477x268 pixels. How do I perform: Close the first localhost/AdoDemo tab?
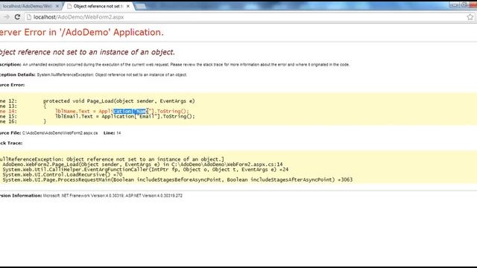click(x=57, y=6)
